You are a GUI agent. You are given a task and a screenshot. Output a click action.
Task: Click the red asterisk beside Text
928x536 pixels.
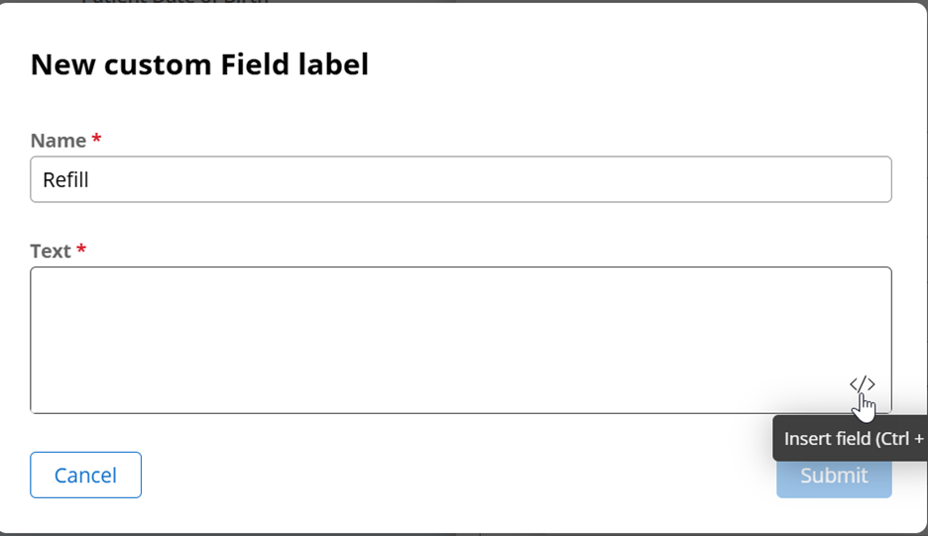(x=81, y=249)
